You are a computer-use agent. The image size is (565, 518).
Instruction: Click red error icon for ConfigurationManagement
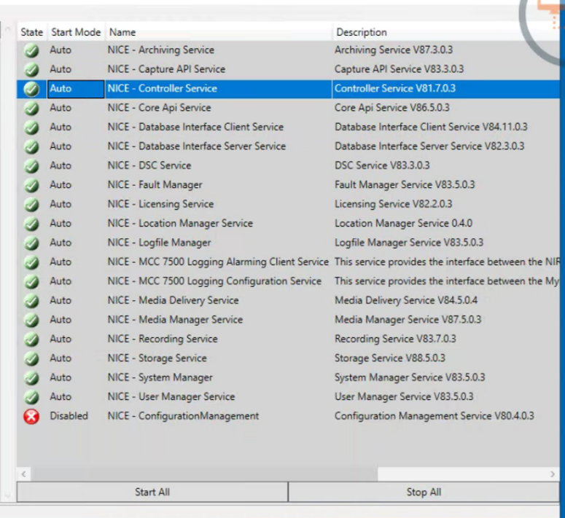[31, 416]
